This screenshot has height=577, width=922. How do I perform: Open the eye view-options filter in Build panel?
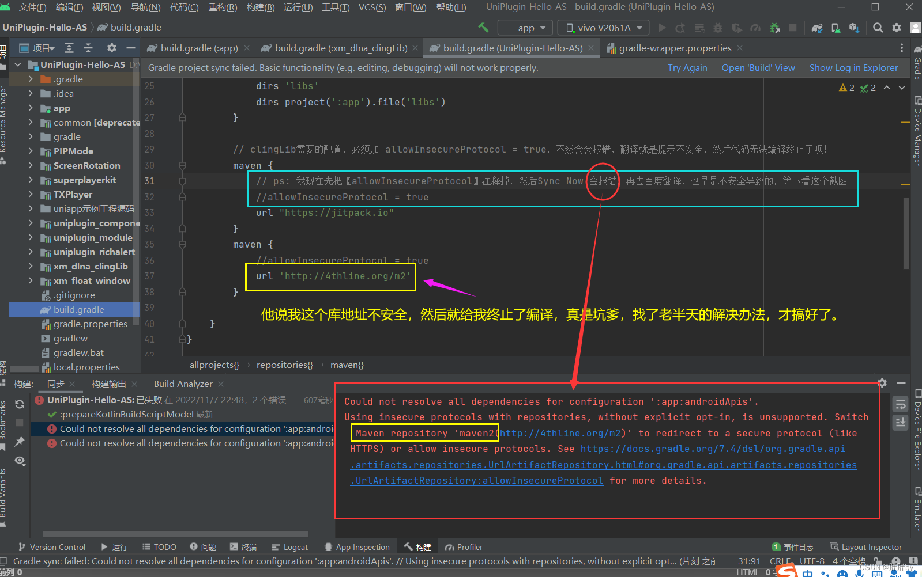(x=20, y=461)
